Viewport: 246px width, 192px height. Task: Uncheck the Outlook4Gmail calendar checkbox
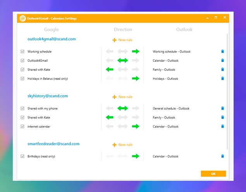22,60
